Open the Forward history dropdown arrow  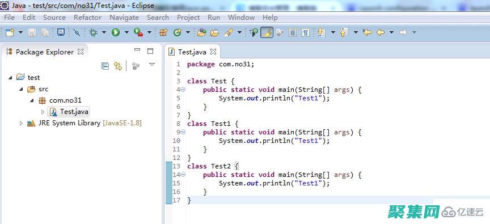tap(414, 32)
